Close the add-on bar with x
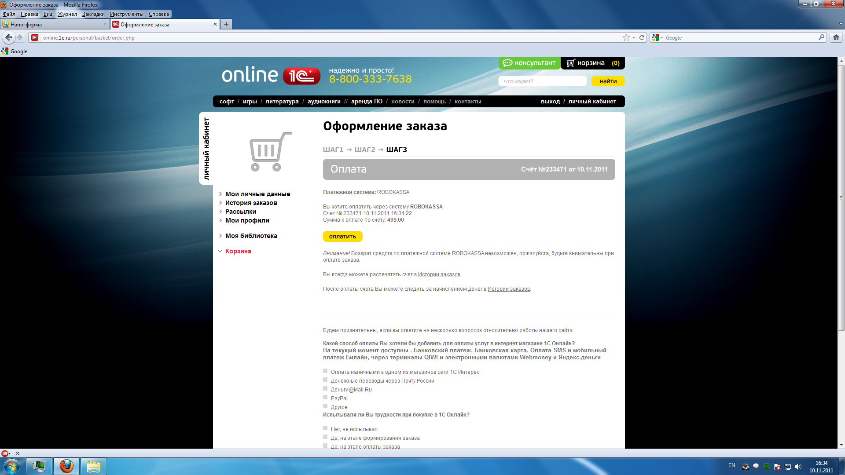This screenshot has height=475, width=845. click(18, 453)
